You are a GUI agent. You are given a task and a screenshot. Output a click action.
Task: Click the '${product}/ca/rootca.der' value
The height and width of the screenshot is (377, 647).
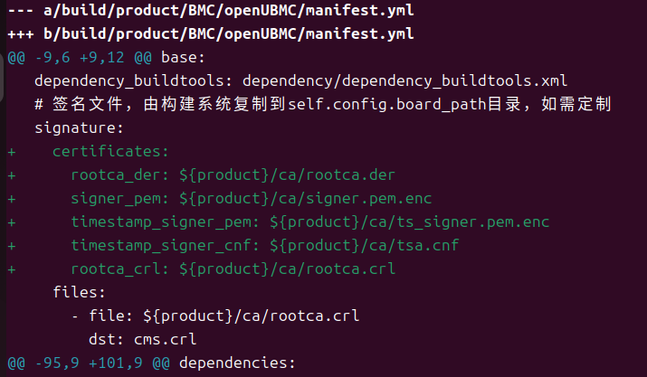287,175
